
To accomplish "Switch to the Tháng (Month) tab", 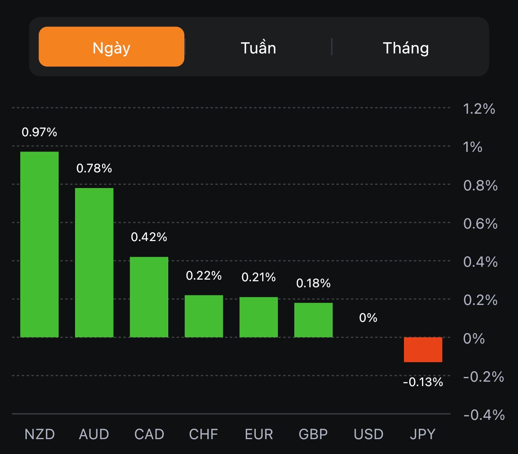I will [x=406, y=48].
